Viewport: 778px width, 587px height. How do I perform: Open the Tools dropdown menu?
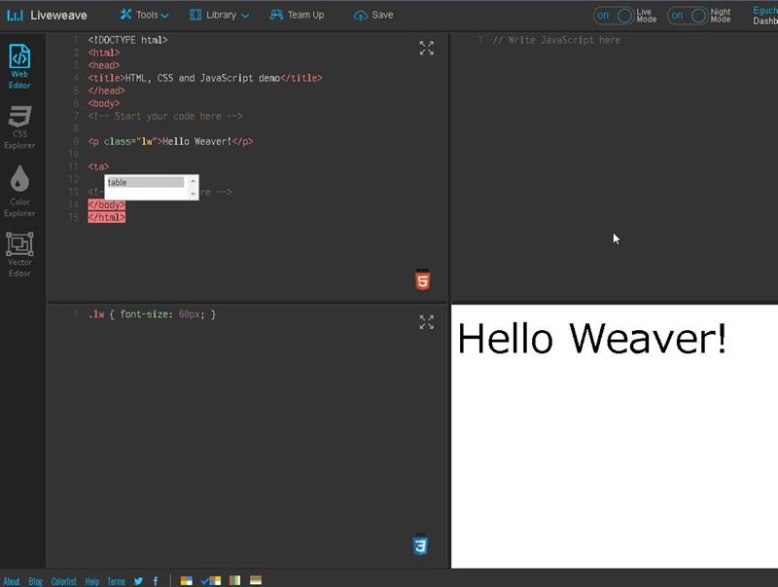[144, 16]
